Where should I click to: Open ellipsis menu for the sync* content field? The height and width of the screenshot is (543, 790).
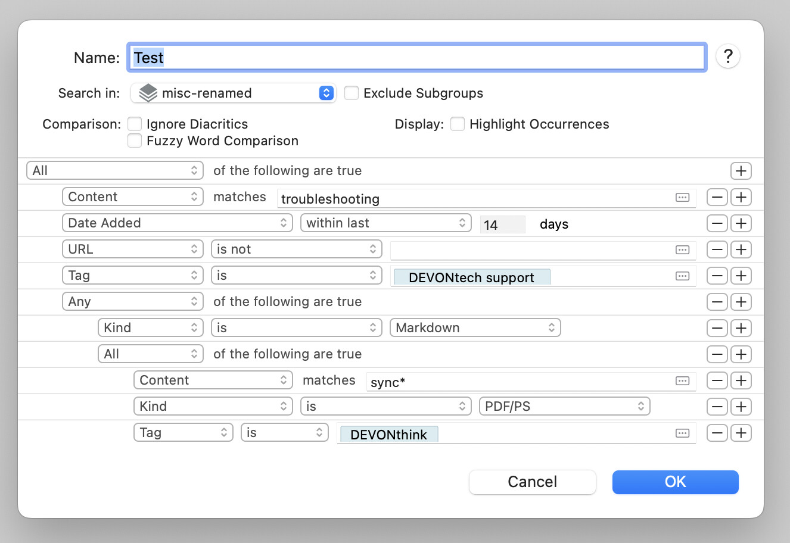point(682,381)
